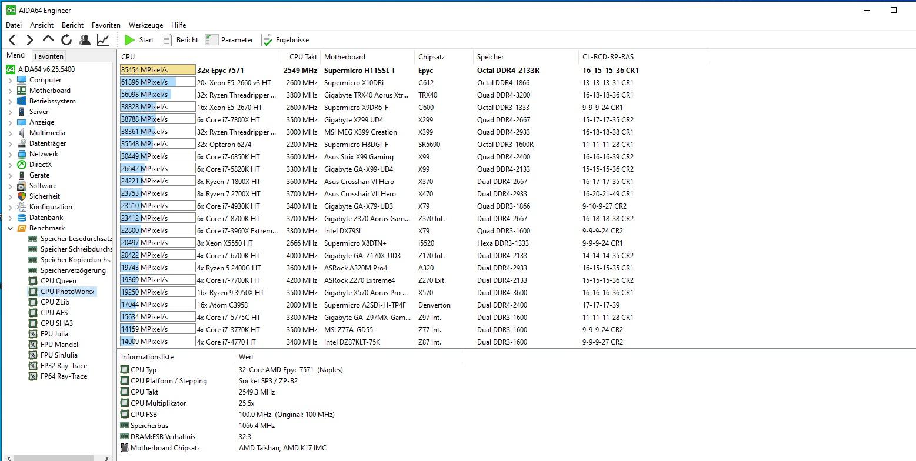Expand the Datenträger tree node
This screenshot has width=916, height=461.
click(11, 143)
